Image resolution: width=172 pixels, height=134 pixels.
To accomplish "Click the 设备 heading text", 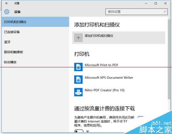I will tap(17, 12).
